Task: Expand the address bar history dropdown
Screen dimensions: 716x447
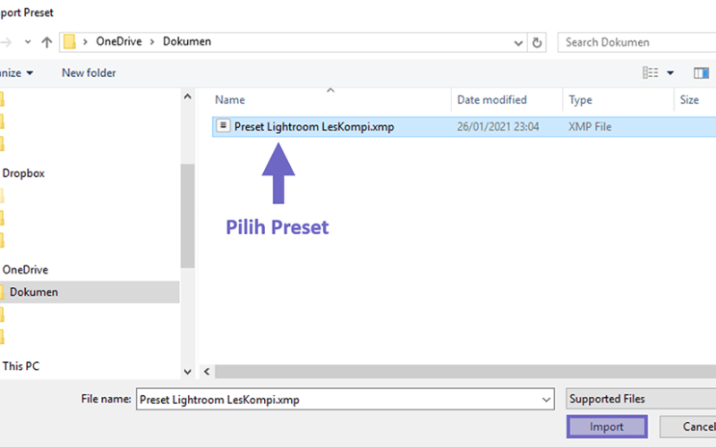Action: click(x=518, y=43)
